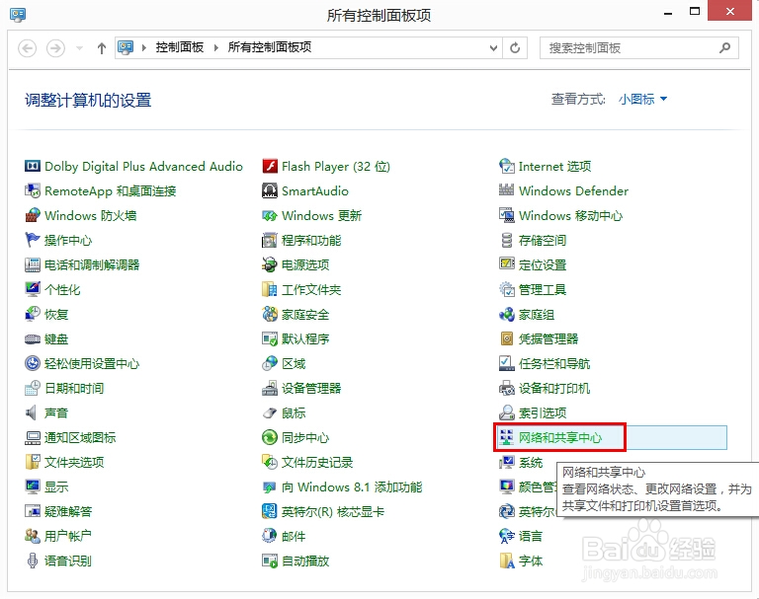Screen dimensions: 759x599
Task: Open the 任务栏和导航 link
Action: tap(554, 363)
